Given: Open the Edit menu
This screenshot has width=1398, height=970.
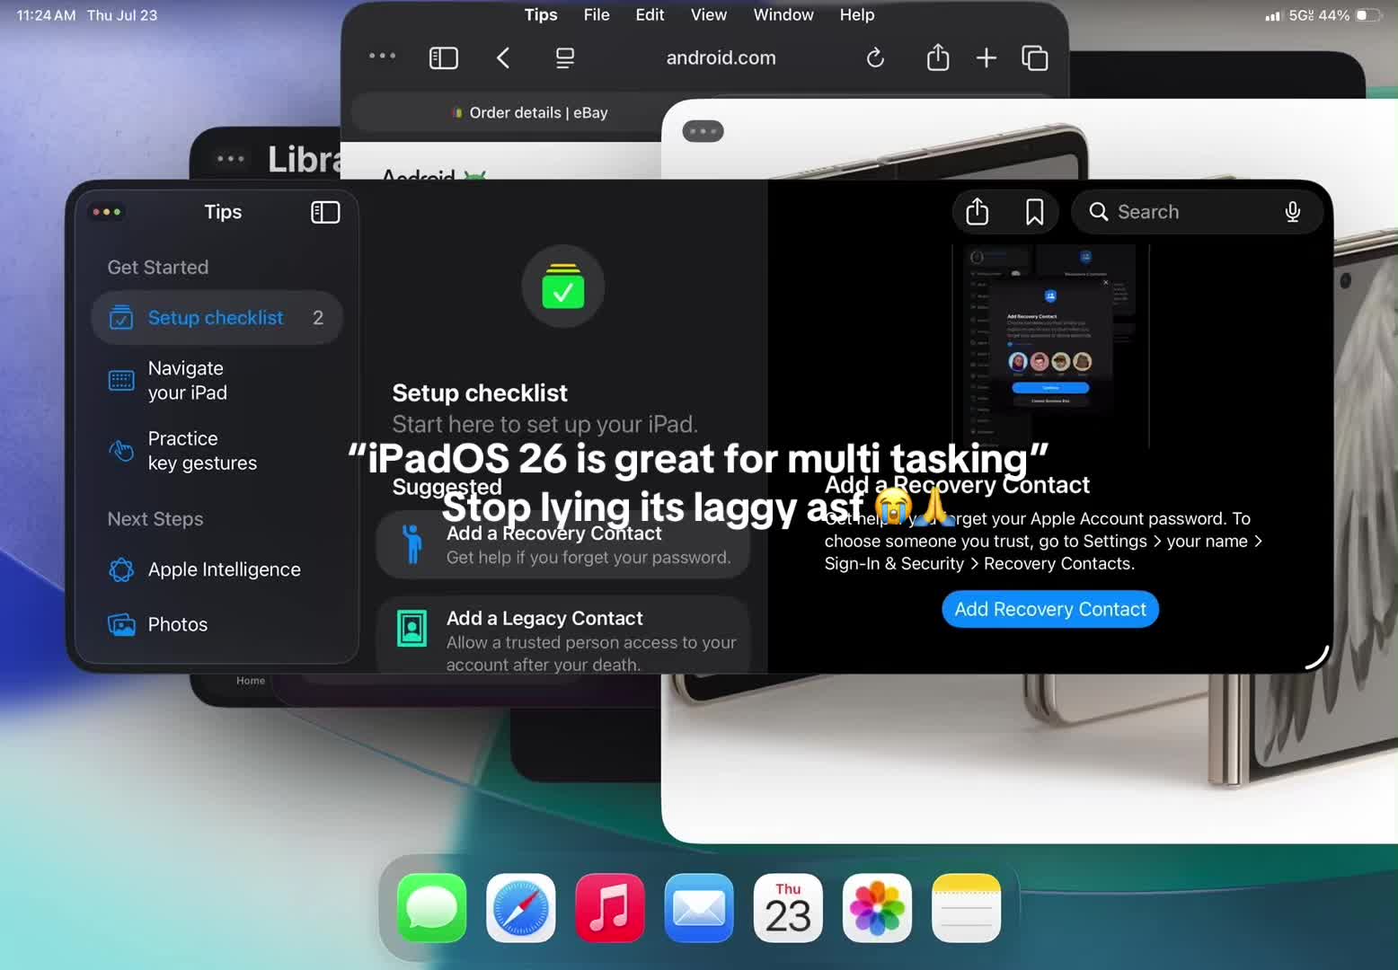Looking at the screenshot, I should tap(650, 14).
